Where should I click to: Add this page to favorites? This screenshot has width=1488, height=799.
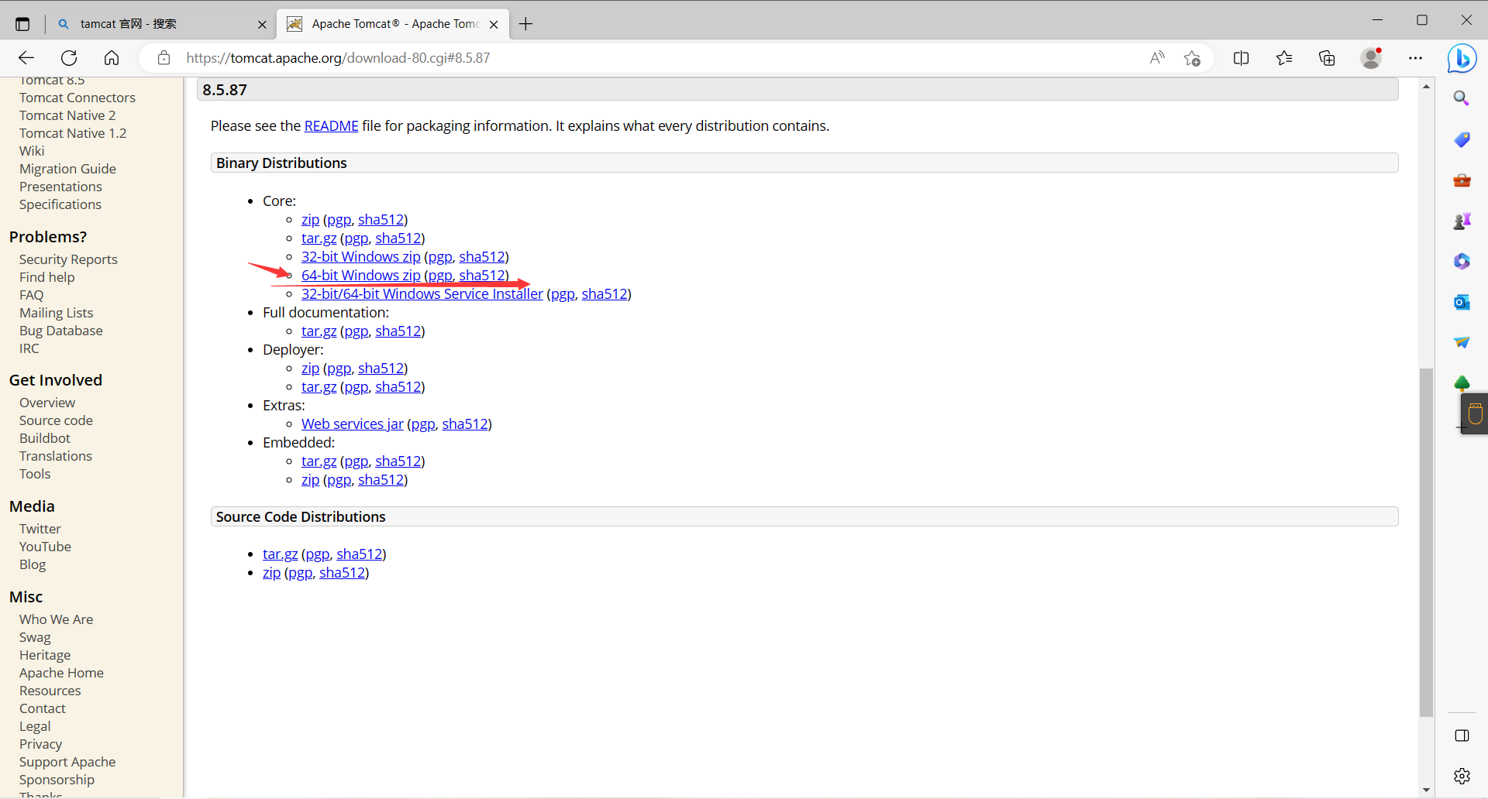coord(1192,58)
